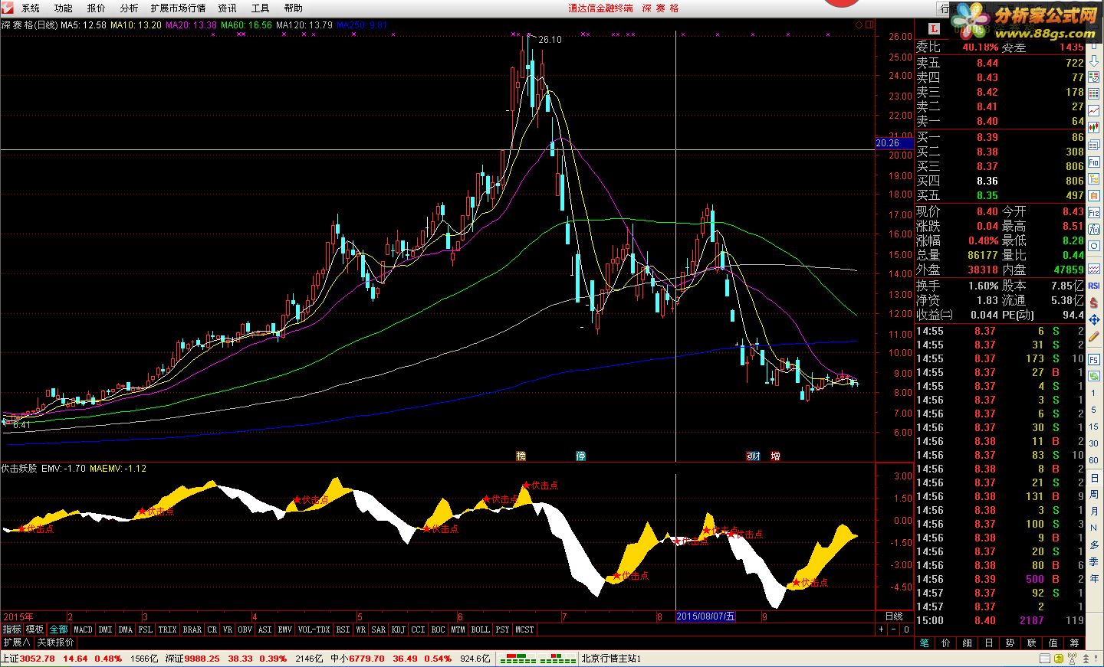Image resolution: width=1104 pixels, height=667 pixels.
Task: Open the checklist report sidebar icon
Action: point(1094,77)
